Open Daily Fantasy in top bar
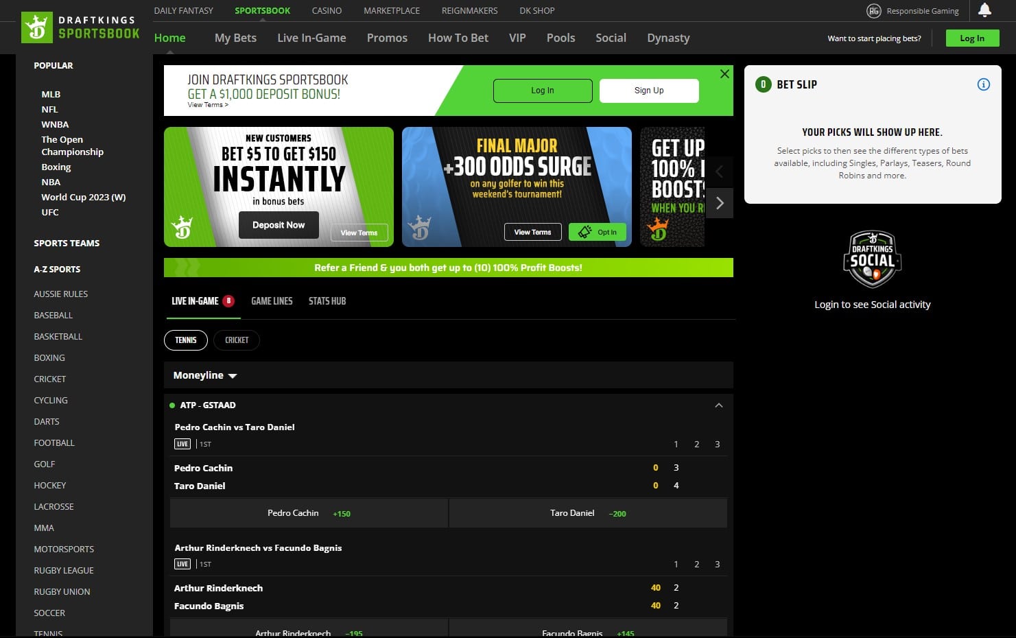1016x638 pixels. click(x=184, y=11)
